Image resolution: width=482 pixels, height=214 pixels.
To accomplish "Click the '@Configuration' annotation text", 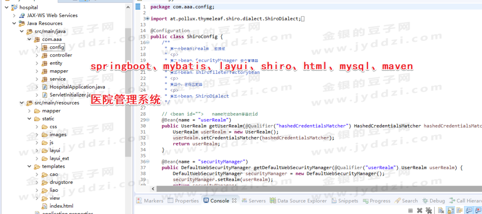I will 170,31.
